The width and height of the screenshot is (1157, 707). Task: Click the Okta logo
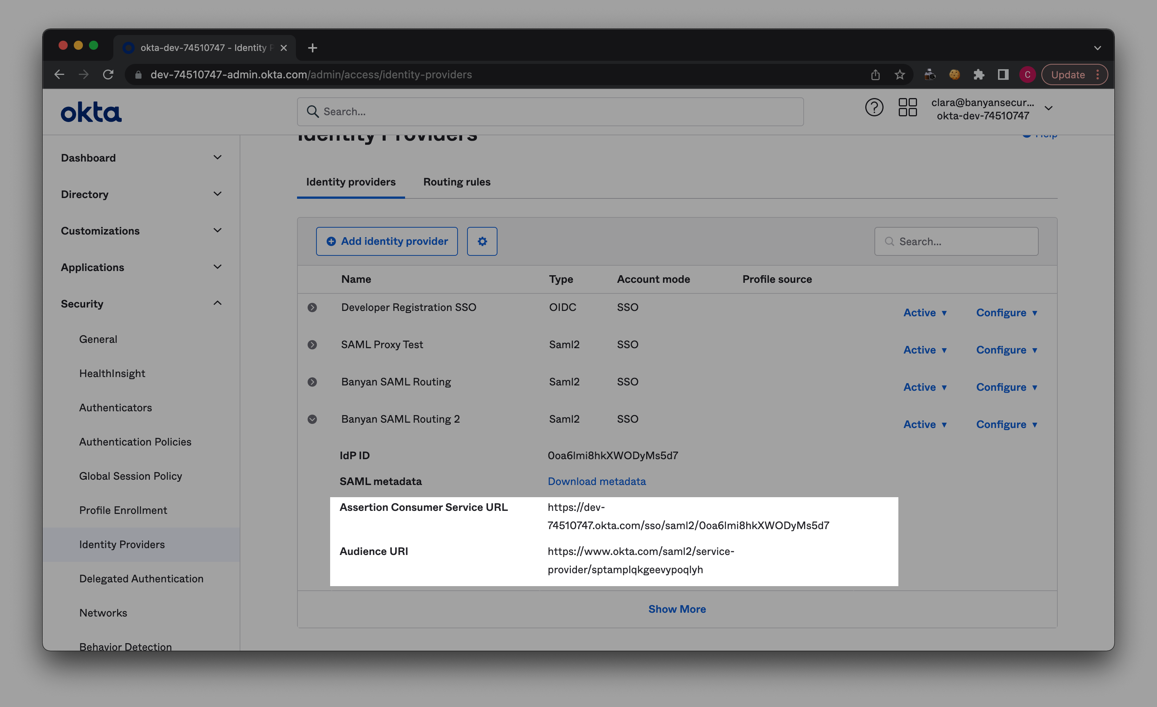[x=91, y=112]
